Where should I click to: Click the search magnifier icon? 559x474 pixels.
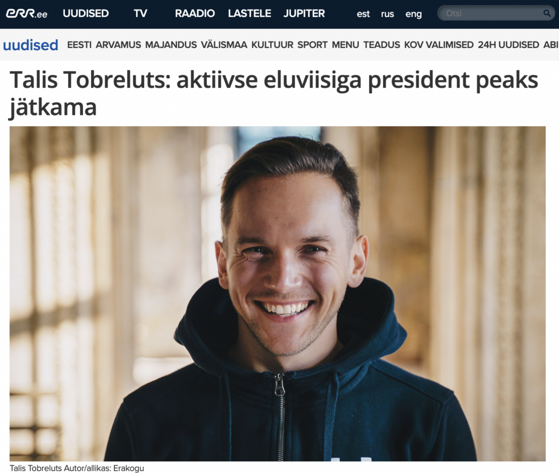(x=546, y=14)
